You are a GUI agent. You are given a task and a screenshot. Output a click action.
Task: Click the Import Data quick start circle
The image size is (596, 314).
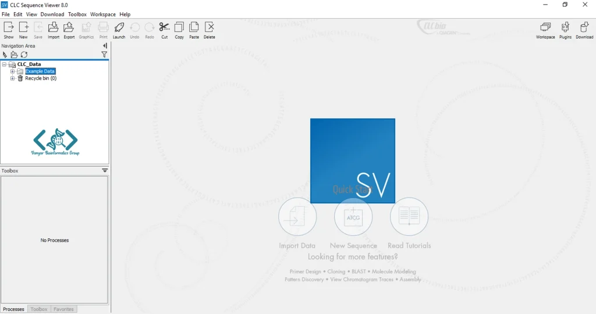coord(297,217)
